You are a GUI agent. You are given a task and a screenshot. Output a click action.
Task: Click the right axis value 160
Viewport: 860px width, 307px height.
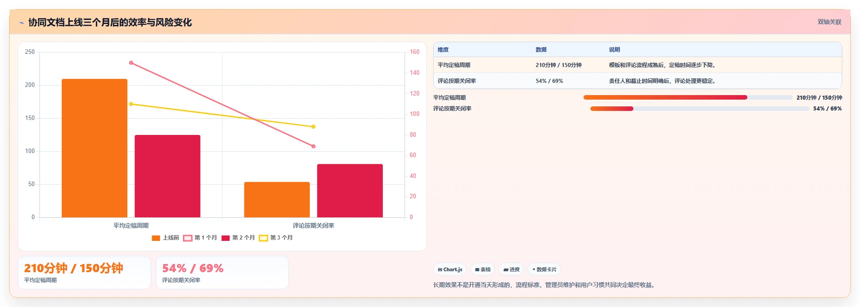[x=415, y=52]
